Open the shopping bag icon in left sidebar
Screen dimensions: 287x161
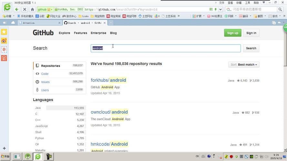point(4,58)
